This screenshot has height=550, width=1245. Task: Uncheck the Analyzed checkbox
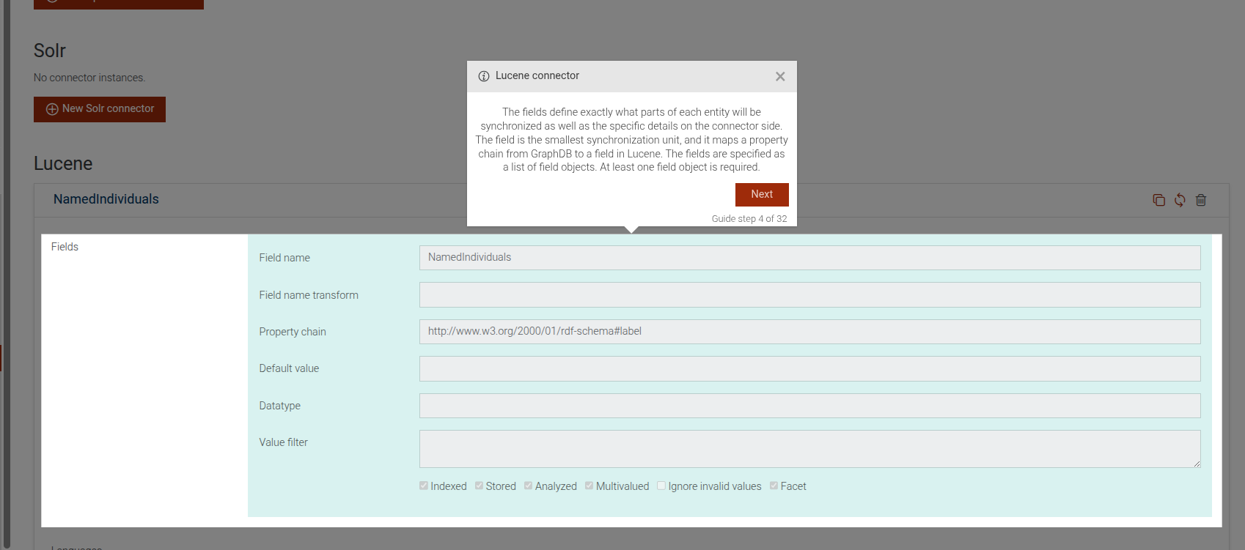(528, 486)
